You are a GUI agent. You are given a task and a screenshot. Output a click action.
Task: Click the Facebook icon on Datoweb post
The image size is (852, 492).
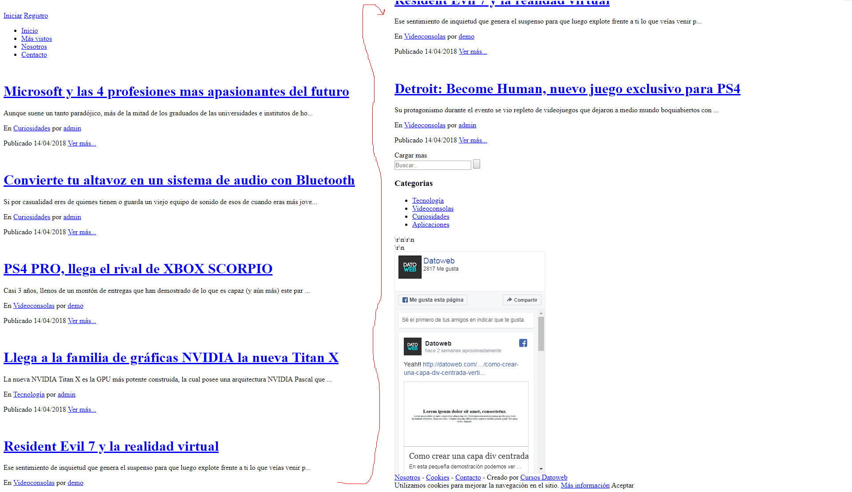pyautogui.click(x=523, y=343)
